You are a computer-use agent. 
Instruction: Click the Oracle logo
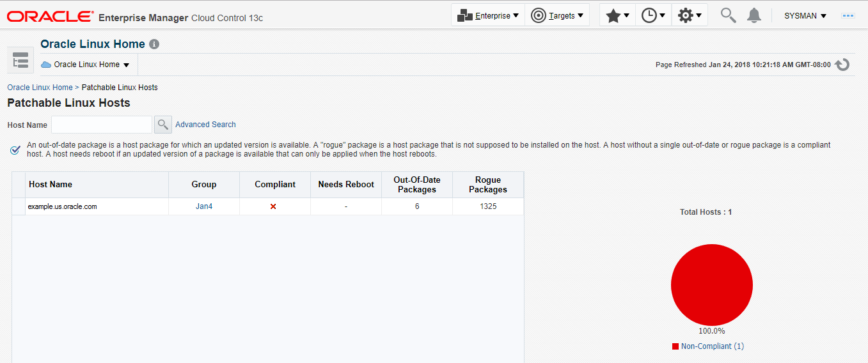coord(50,17)
